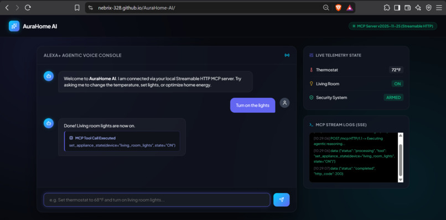
Task: Click the zoom magnifier icon in address bar
Action: tap(326, 8)
